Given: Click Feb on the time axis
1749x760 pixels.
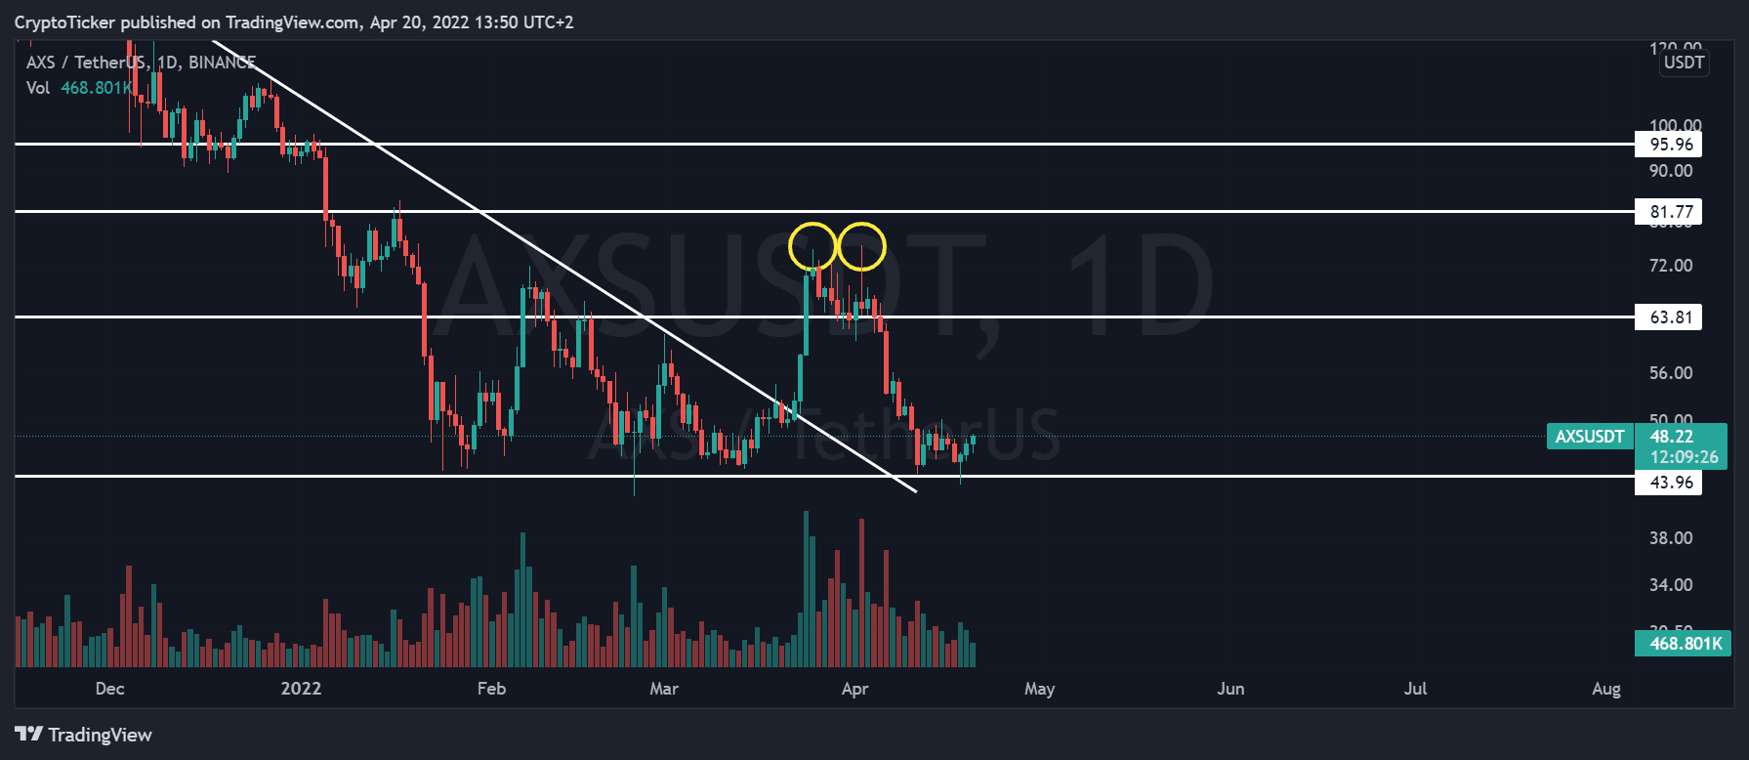Looking at the screenshot, I should click(491, 689).
